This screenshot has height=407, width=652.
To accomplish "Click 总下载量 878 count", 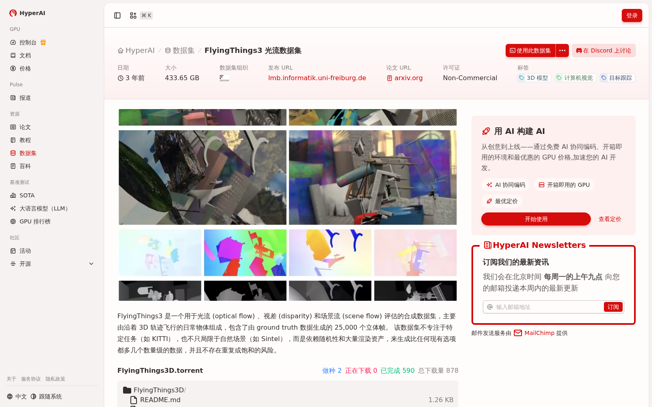I will pos(438,370).
